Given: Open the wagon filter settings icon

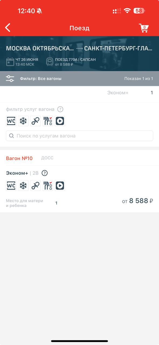Looking at the screenshot, I should pyautogui.click(x=10, y=79).
